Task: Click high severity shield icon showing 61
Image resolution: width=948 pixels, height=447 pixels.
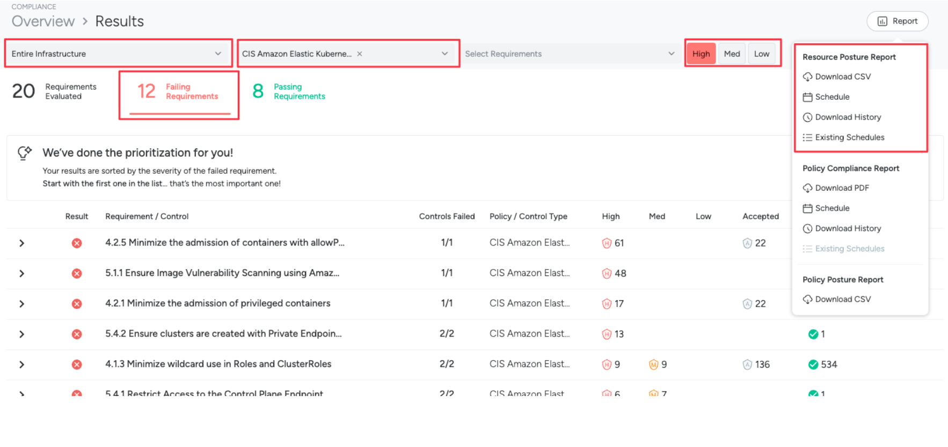Action: click(607, 243)
